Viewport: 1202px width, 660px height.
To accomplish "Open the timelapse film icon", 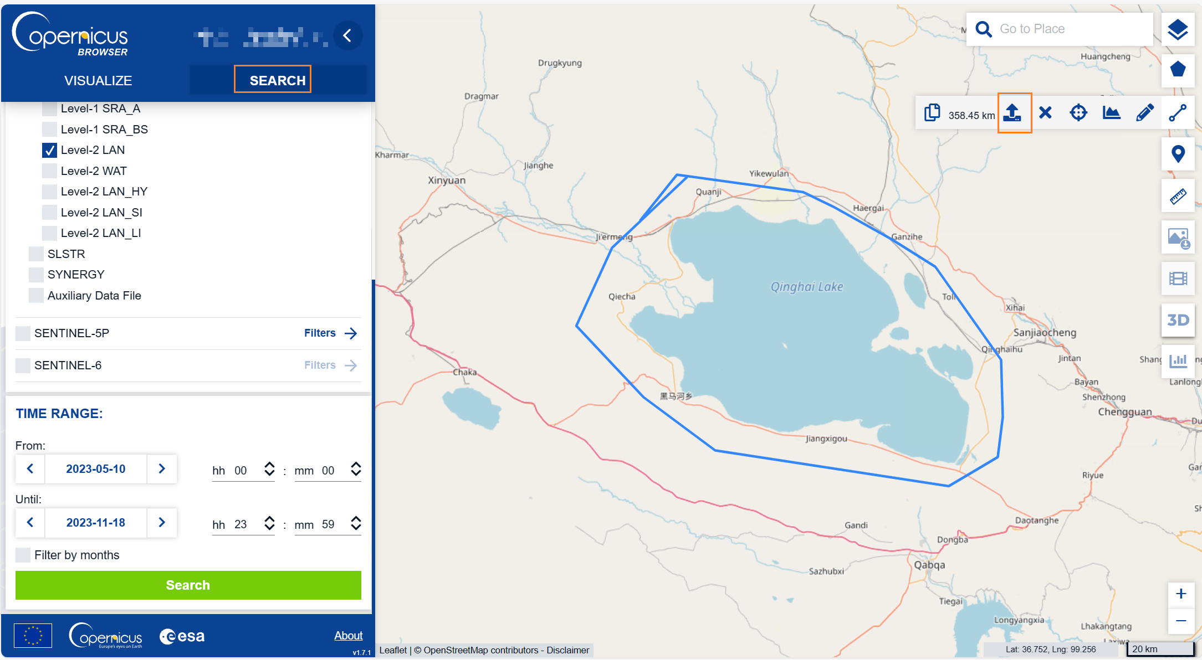I will [x=1178, y=279].
